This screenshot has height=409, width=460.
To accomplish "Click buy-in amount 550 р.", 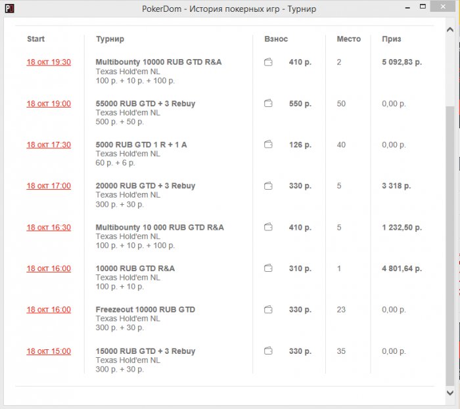I will click(x=300, y=104).
